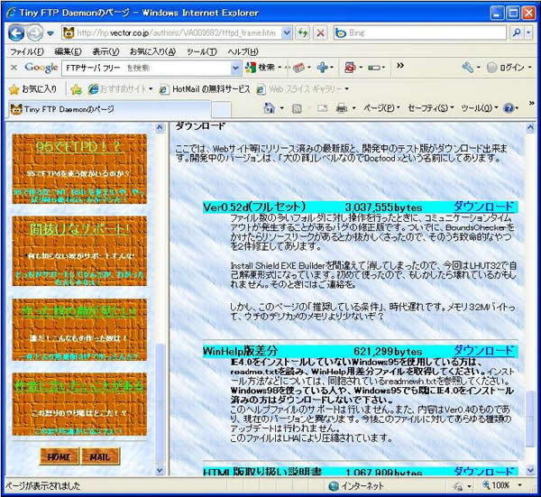This screenshot has width=541, height=497.
Task: Click the browser Back arrow button
Action: coord(17,32)
